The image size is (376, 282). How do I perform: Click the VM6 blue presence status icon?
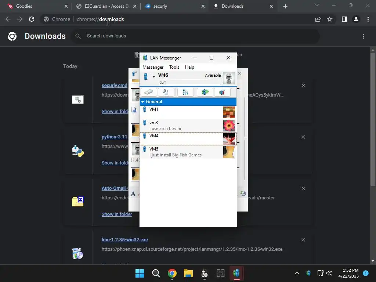pyautogui.click(x=145, y=76)
